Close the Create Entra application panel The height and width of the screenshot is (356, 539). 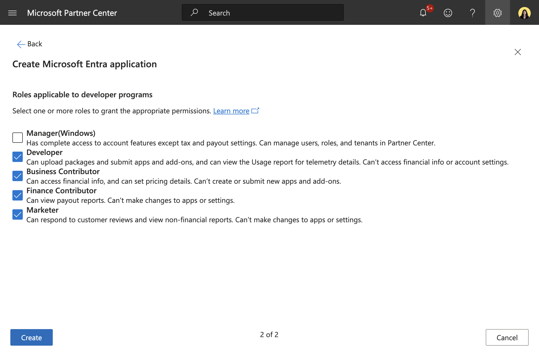518,52
